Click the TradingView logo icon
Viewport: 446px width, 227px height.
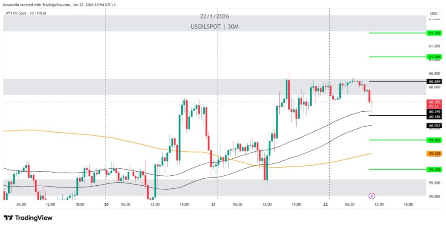coord(8,217)
